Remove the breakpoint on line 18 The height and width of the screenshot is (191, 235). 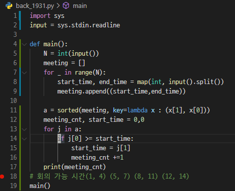(x=2, y=177)
